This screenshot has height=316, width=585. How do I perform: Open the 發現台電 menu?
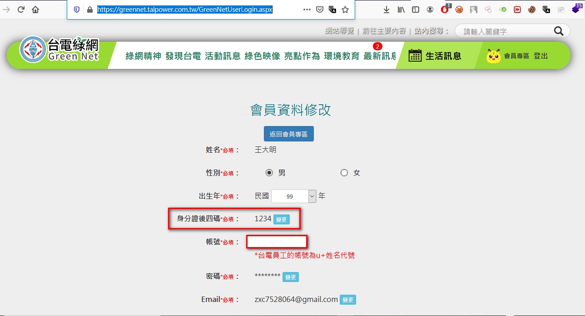(183, 56)
